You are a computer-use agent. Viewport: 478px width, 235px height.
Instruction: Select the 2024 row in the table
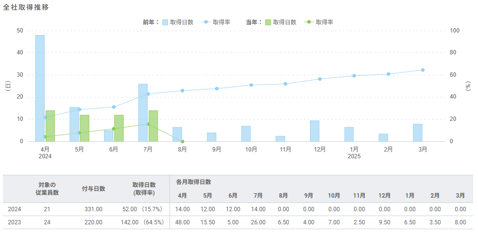pos(15,209)
